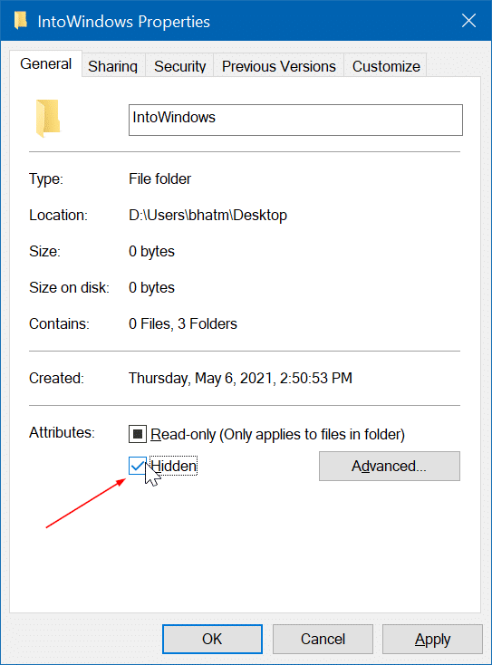
Task: Uncheck the Hidden attribute checkbox
Action: click(138, 466)
